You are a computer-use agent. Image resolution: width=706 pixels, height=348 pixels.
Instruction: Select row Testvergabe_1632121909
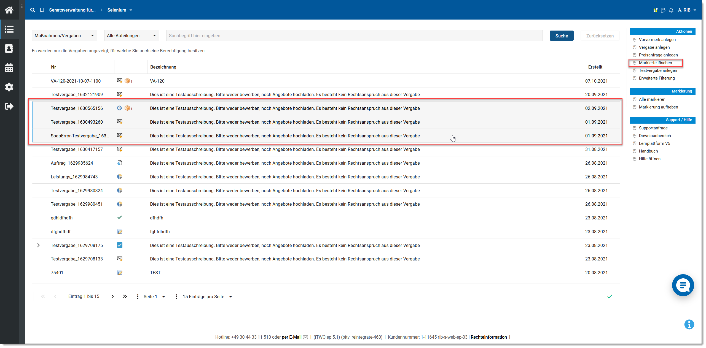[326, 94]
